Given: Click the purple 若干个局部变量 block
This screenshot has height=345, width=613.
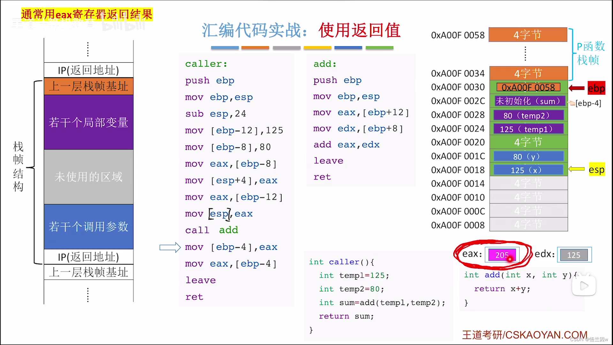Looking at the screenshot, I should point(88,122).
